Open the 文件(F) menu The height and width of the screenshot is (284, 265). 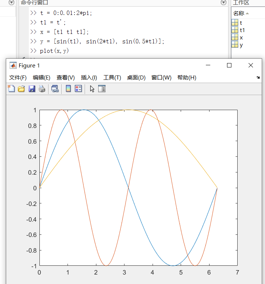[18, 78]
